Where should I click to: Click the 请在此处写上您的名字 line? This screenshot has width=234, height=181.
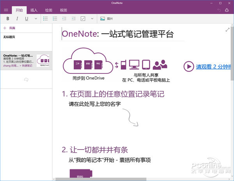tap(95, 104)
